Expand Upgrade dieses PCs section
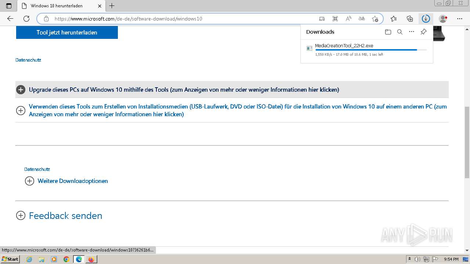470x264 pixels. (232, 89)
